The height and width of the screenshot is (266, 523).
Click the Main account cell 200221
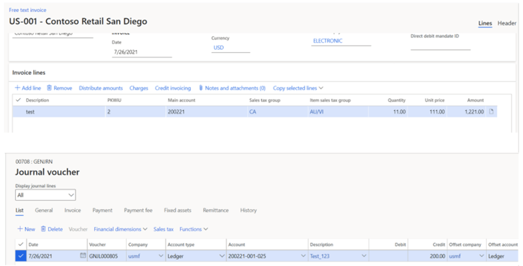pos(206,112)
